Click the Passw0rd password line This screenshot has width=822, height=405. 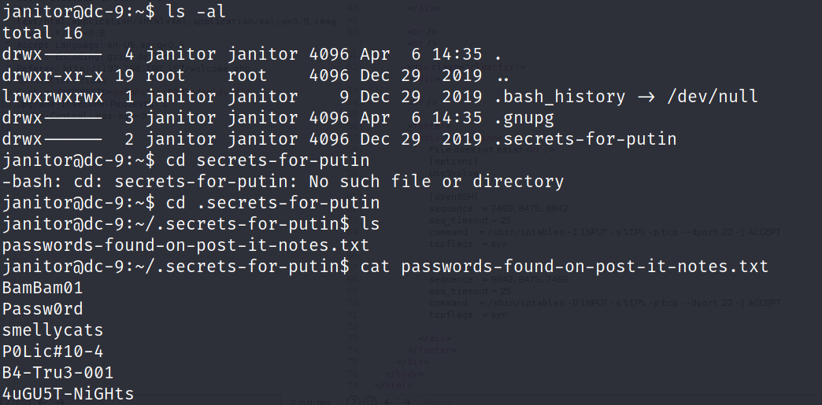tap(43, 309)
